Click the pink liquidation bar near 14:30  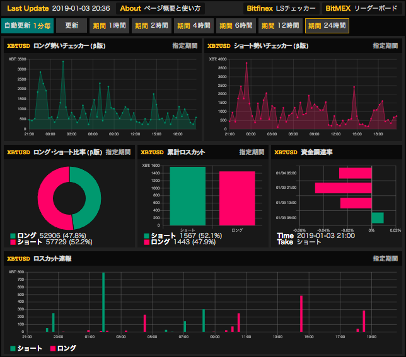[301, 314]
